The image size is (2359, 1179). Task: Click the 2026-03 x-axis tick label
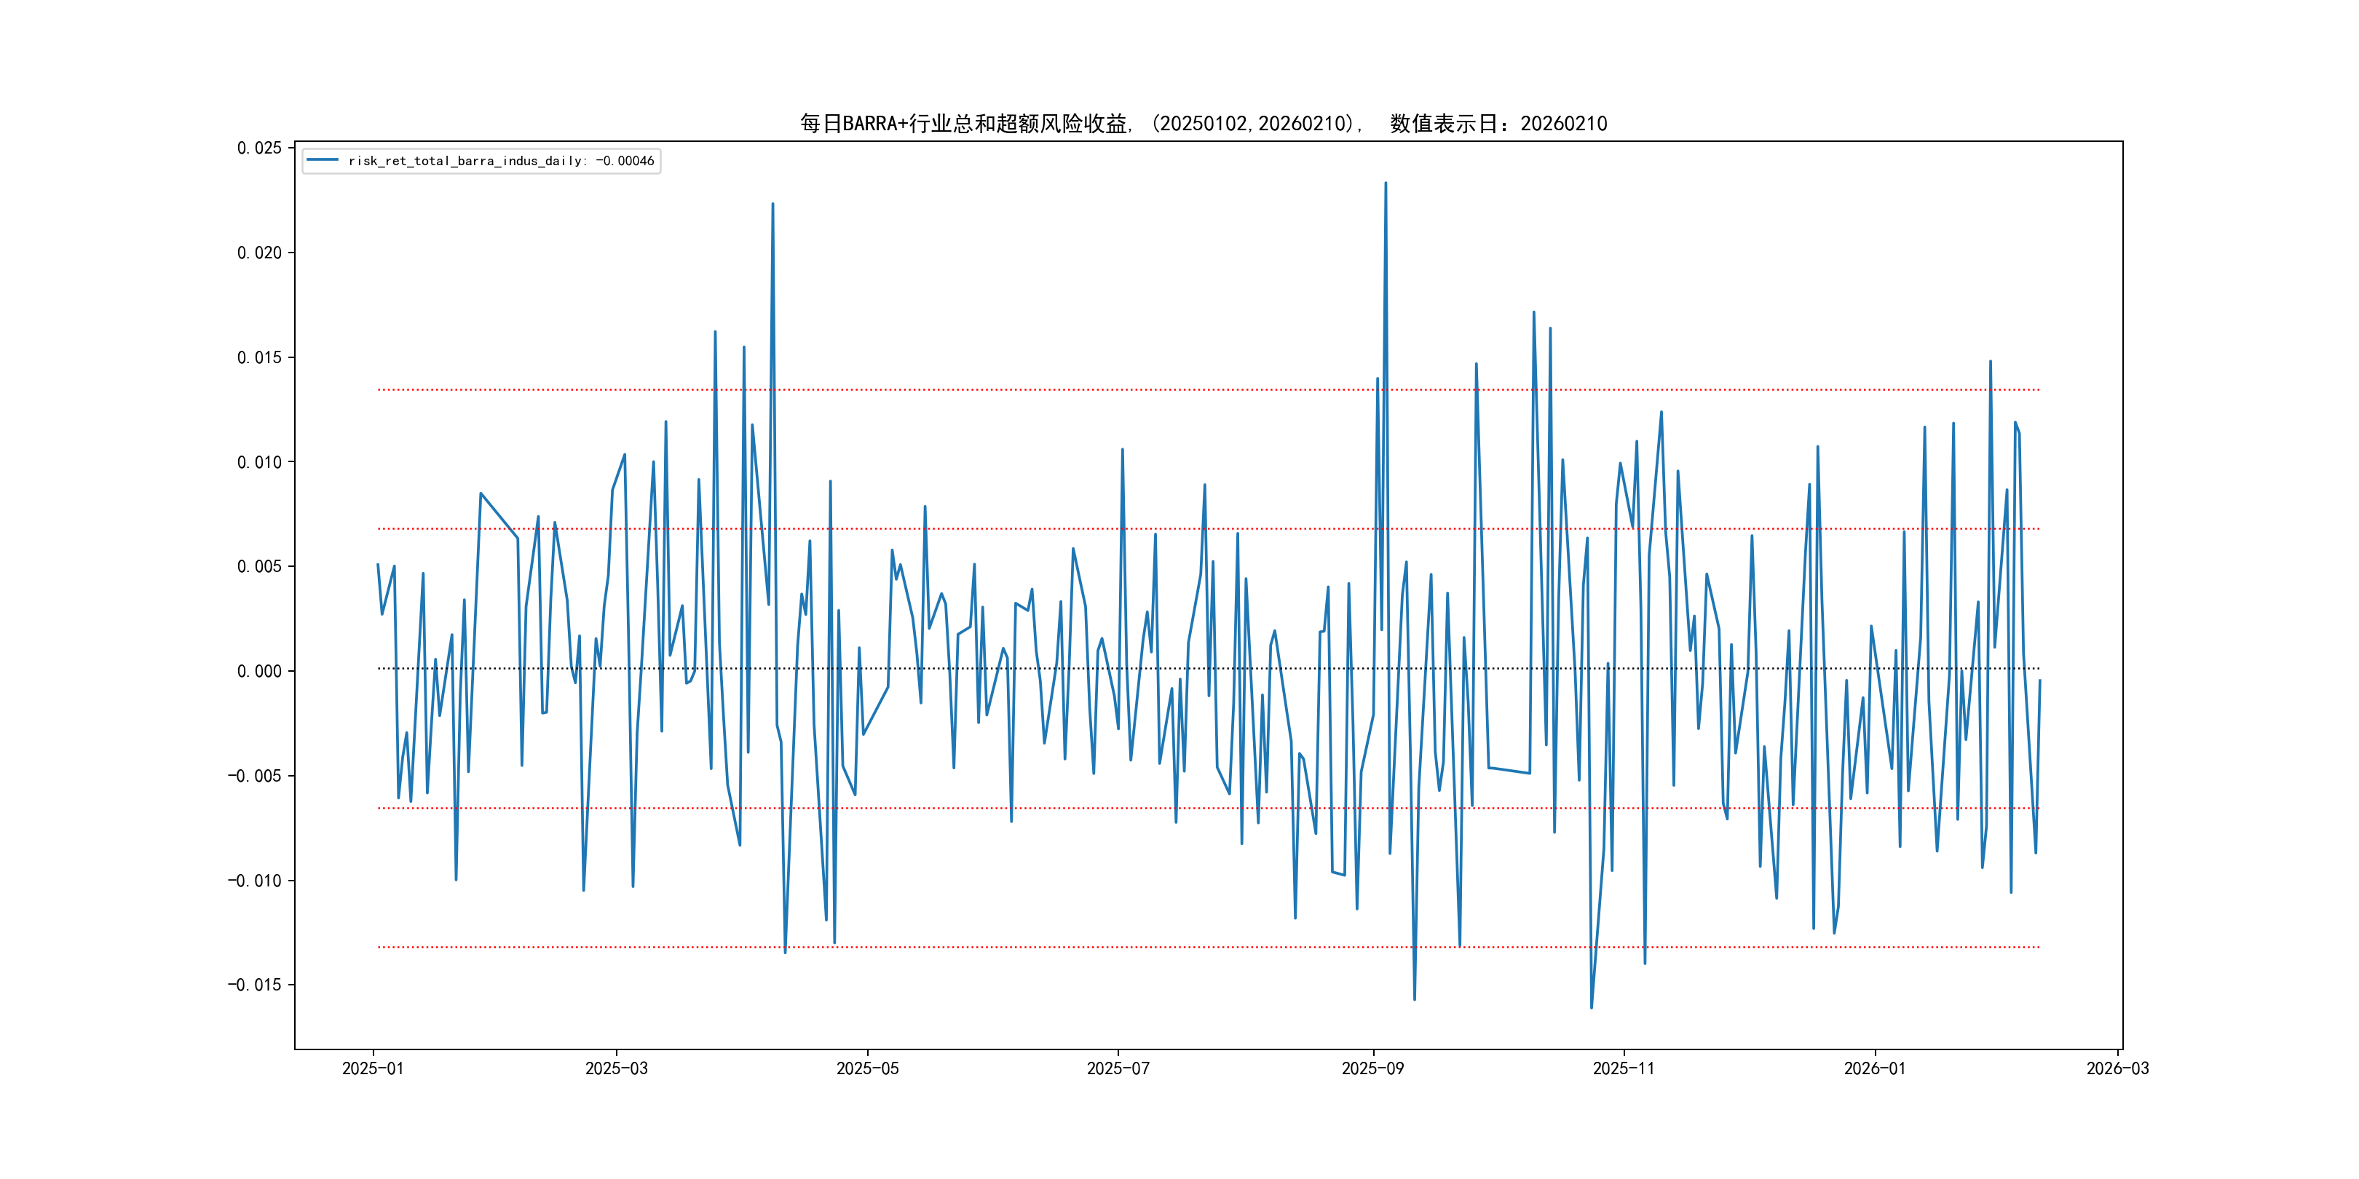click(2117, 1068)
